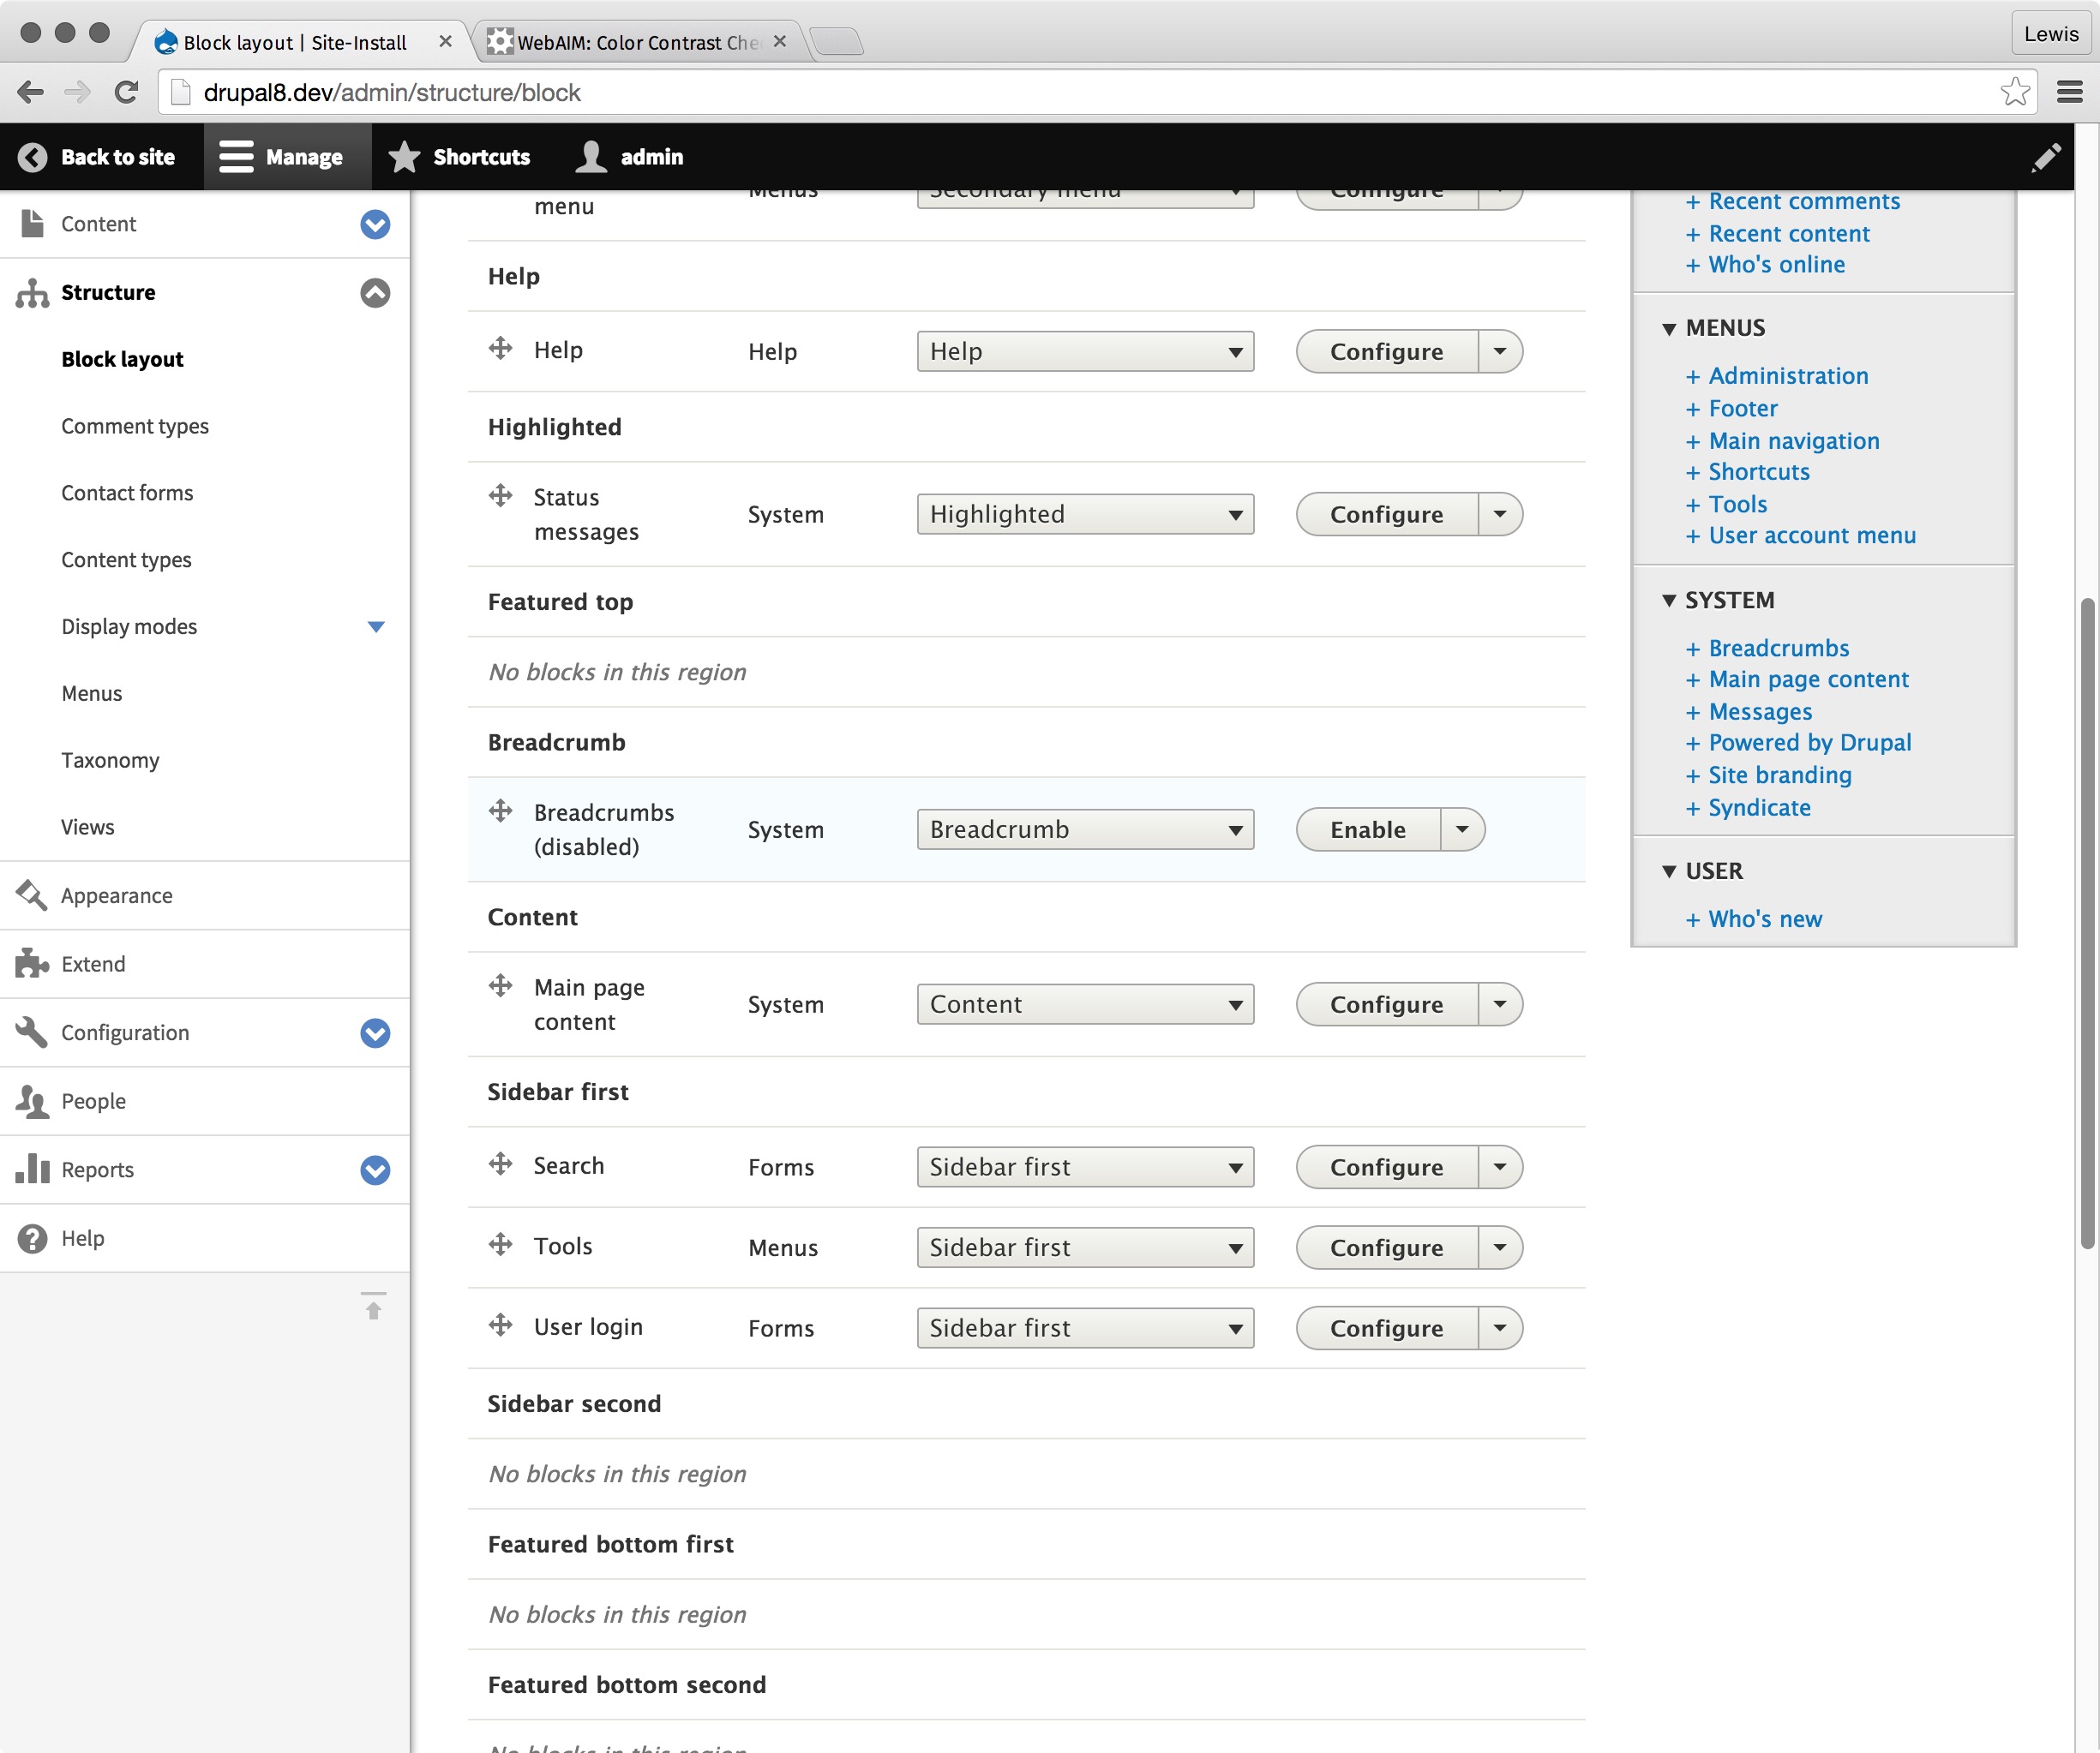2100x1753 pixels.
Task: Click the sidebar orientation toggle arrow icon
Action: coord(374,1307)
